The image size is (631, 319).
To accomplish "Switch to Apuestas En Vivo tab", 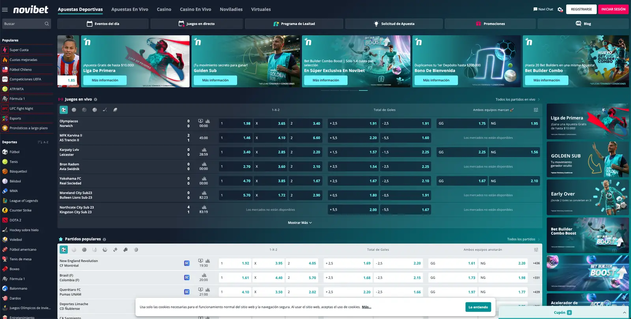I will coord(130,9).
